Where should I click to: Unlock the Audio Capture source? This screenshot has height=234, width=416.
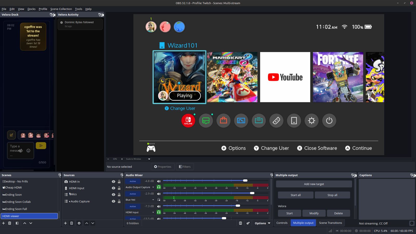[x=119, y=201]
